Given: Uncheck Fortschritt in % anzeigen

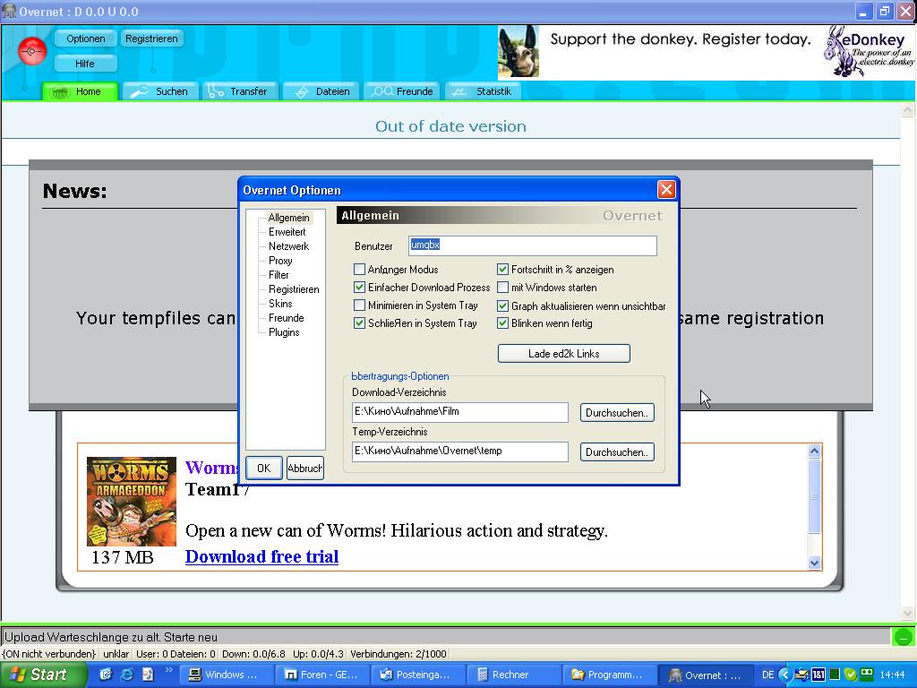Looking at the screenshot, I should click(x=503, y=269).
